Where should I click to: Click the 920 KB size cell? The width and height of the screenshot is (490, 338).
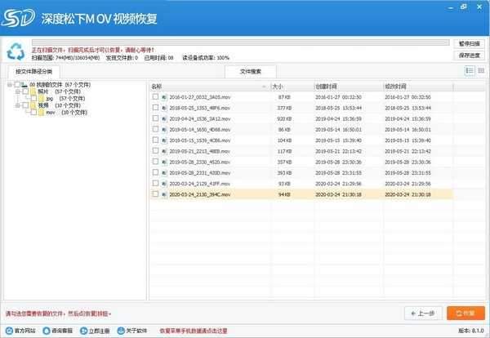[284, 118]
